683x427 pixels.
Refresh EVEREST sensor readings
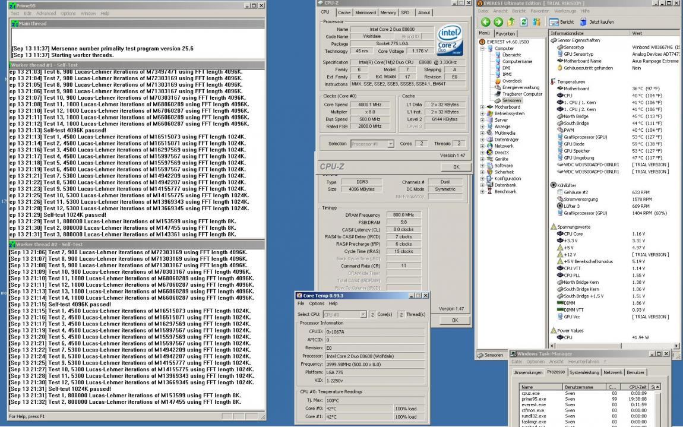[524, 22]
